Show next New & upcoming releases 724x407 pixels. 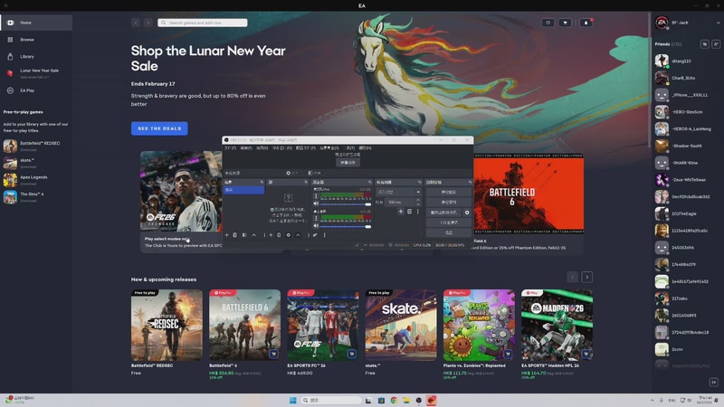586,277
